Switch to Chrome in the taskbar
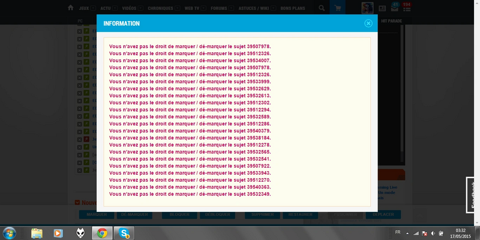 click(x=103, y=232)
